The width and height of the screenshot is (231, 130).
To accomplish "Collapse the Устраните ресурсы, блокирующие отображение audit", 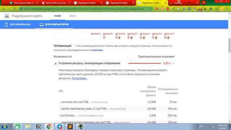I will click(173, 63).
